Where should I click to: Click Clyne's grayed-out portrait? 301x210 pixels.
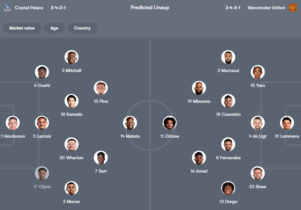42,173
